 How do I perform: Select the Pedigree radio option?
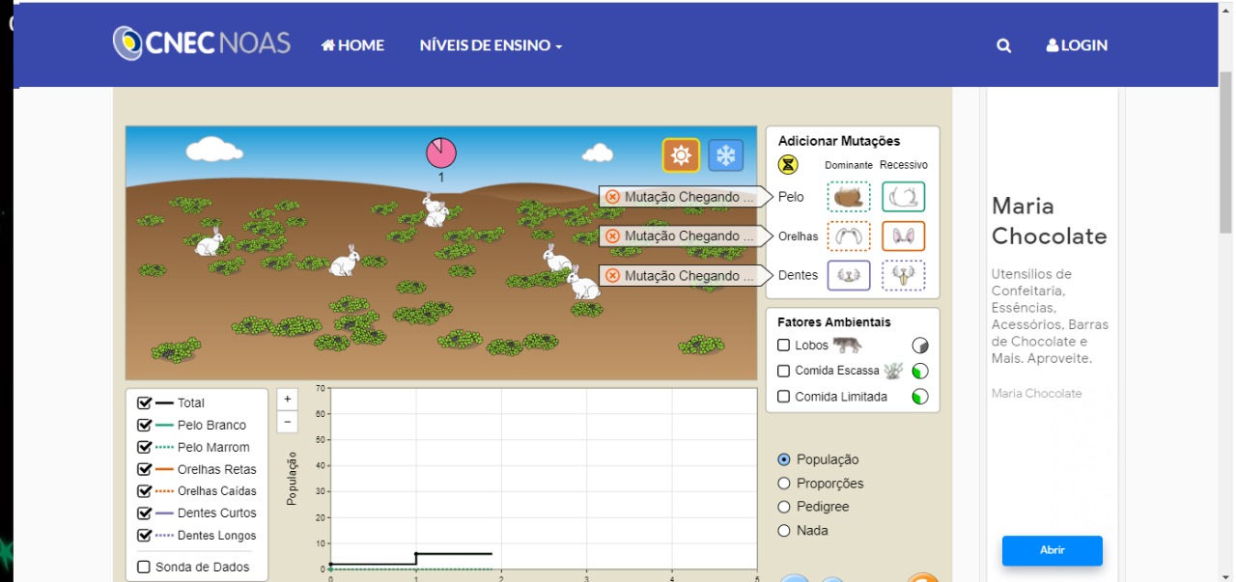pyautogui.click(x=784, y=507)
